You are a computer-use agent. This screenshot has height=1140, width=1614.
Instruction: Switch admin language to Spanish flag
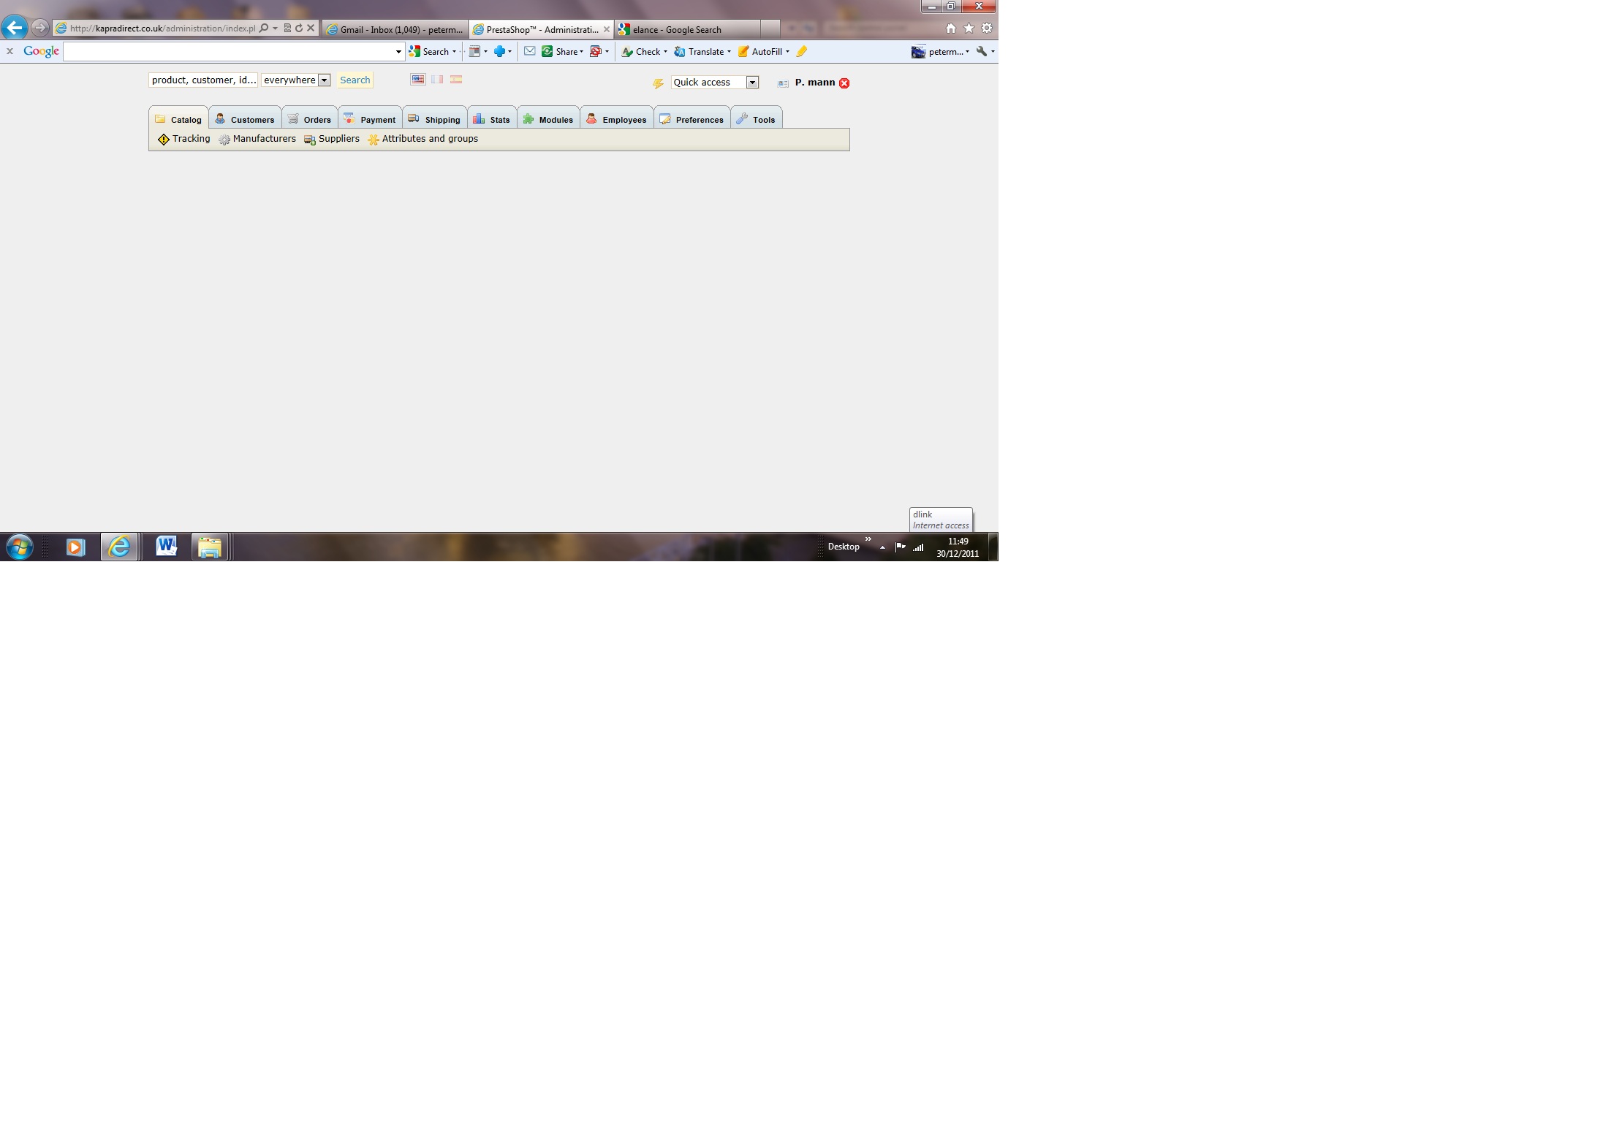(x=456, y=80)
